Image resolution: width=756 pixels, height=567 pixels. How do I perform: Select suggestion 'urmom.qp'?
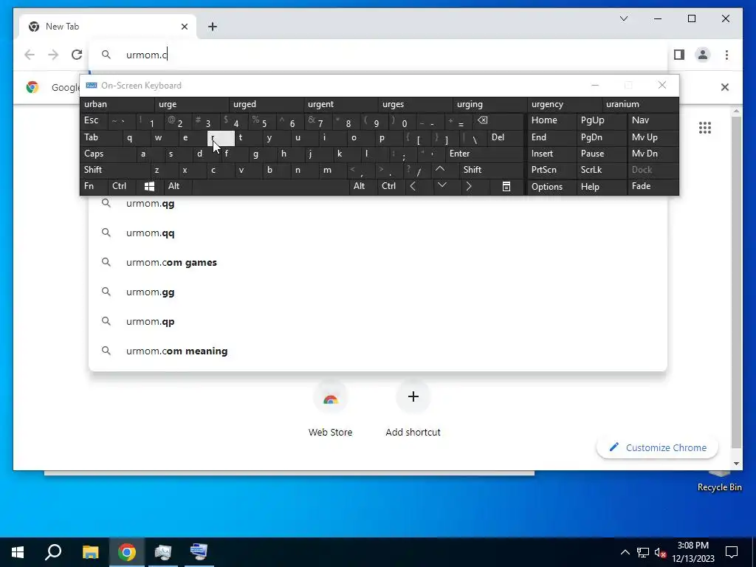click(378, 322)
